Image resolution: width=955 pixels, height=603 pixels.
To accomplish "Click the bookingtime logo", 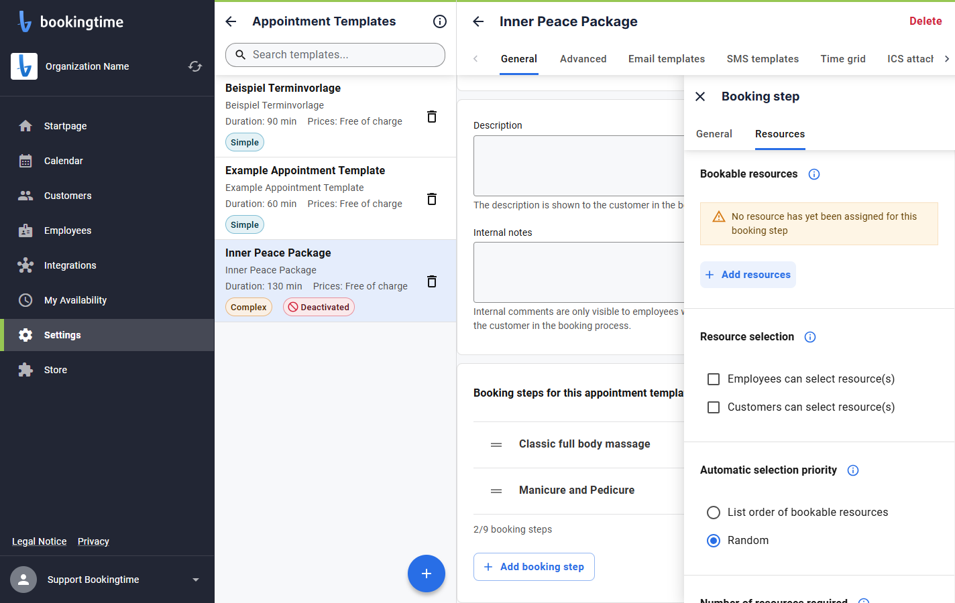I will [71, 21].
